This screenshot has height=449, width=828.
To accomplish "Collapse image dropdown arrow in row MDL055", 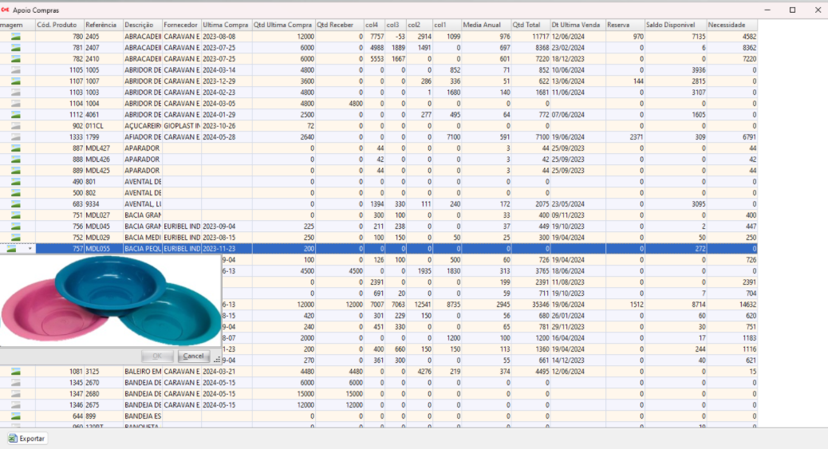I will click(x=30, y=249).
